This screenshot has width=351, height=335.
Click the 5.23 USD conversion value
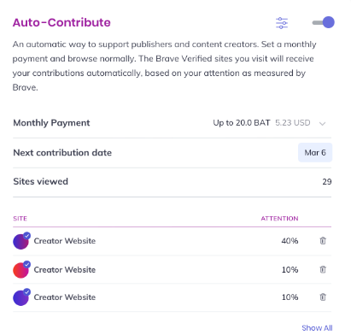click(293, 123)
